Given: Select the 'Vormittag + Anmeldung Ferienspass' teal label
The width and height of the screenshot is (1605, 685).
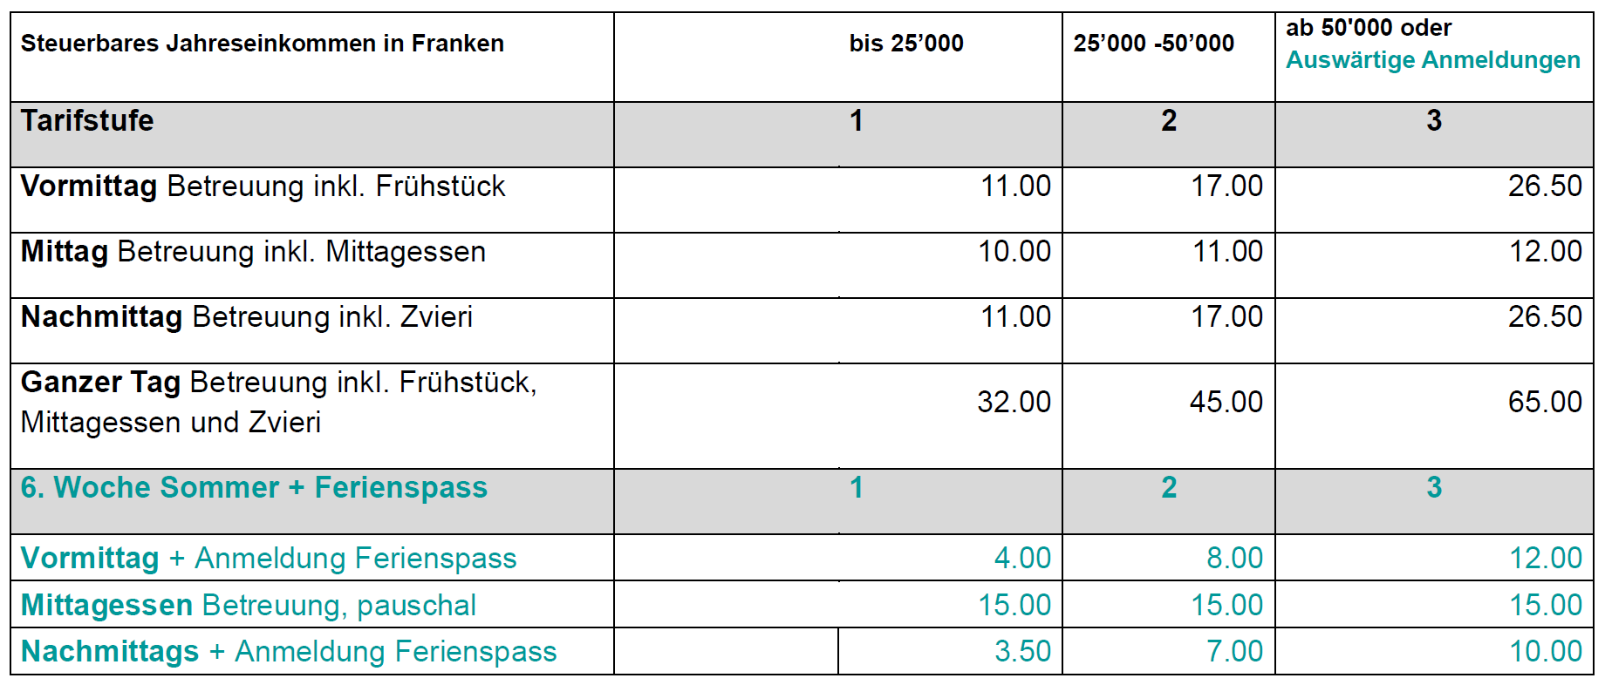Looking at the screenshot, I should [x=268, y=559].
